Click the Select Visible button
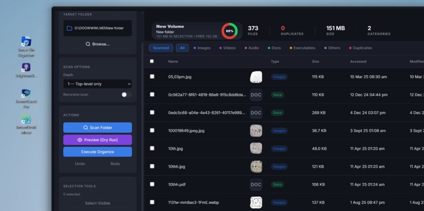Image resolution: width=424 pixels, height=211 pixels. click(98, 203)
